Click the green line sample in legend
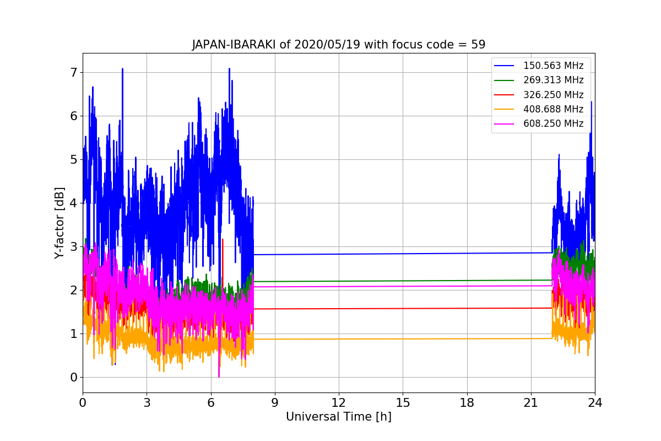This screenshot has height=441, width=661. pos(505,80)
